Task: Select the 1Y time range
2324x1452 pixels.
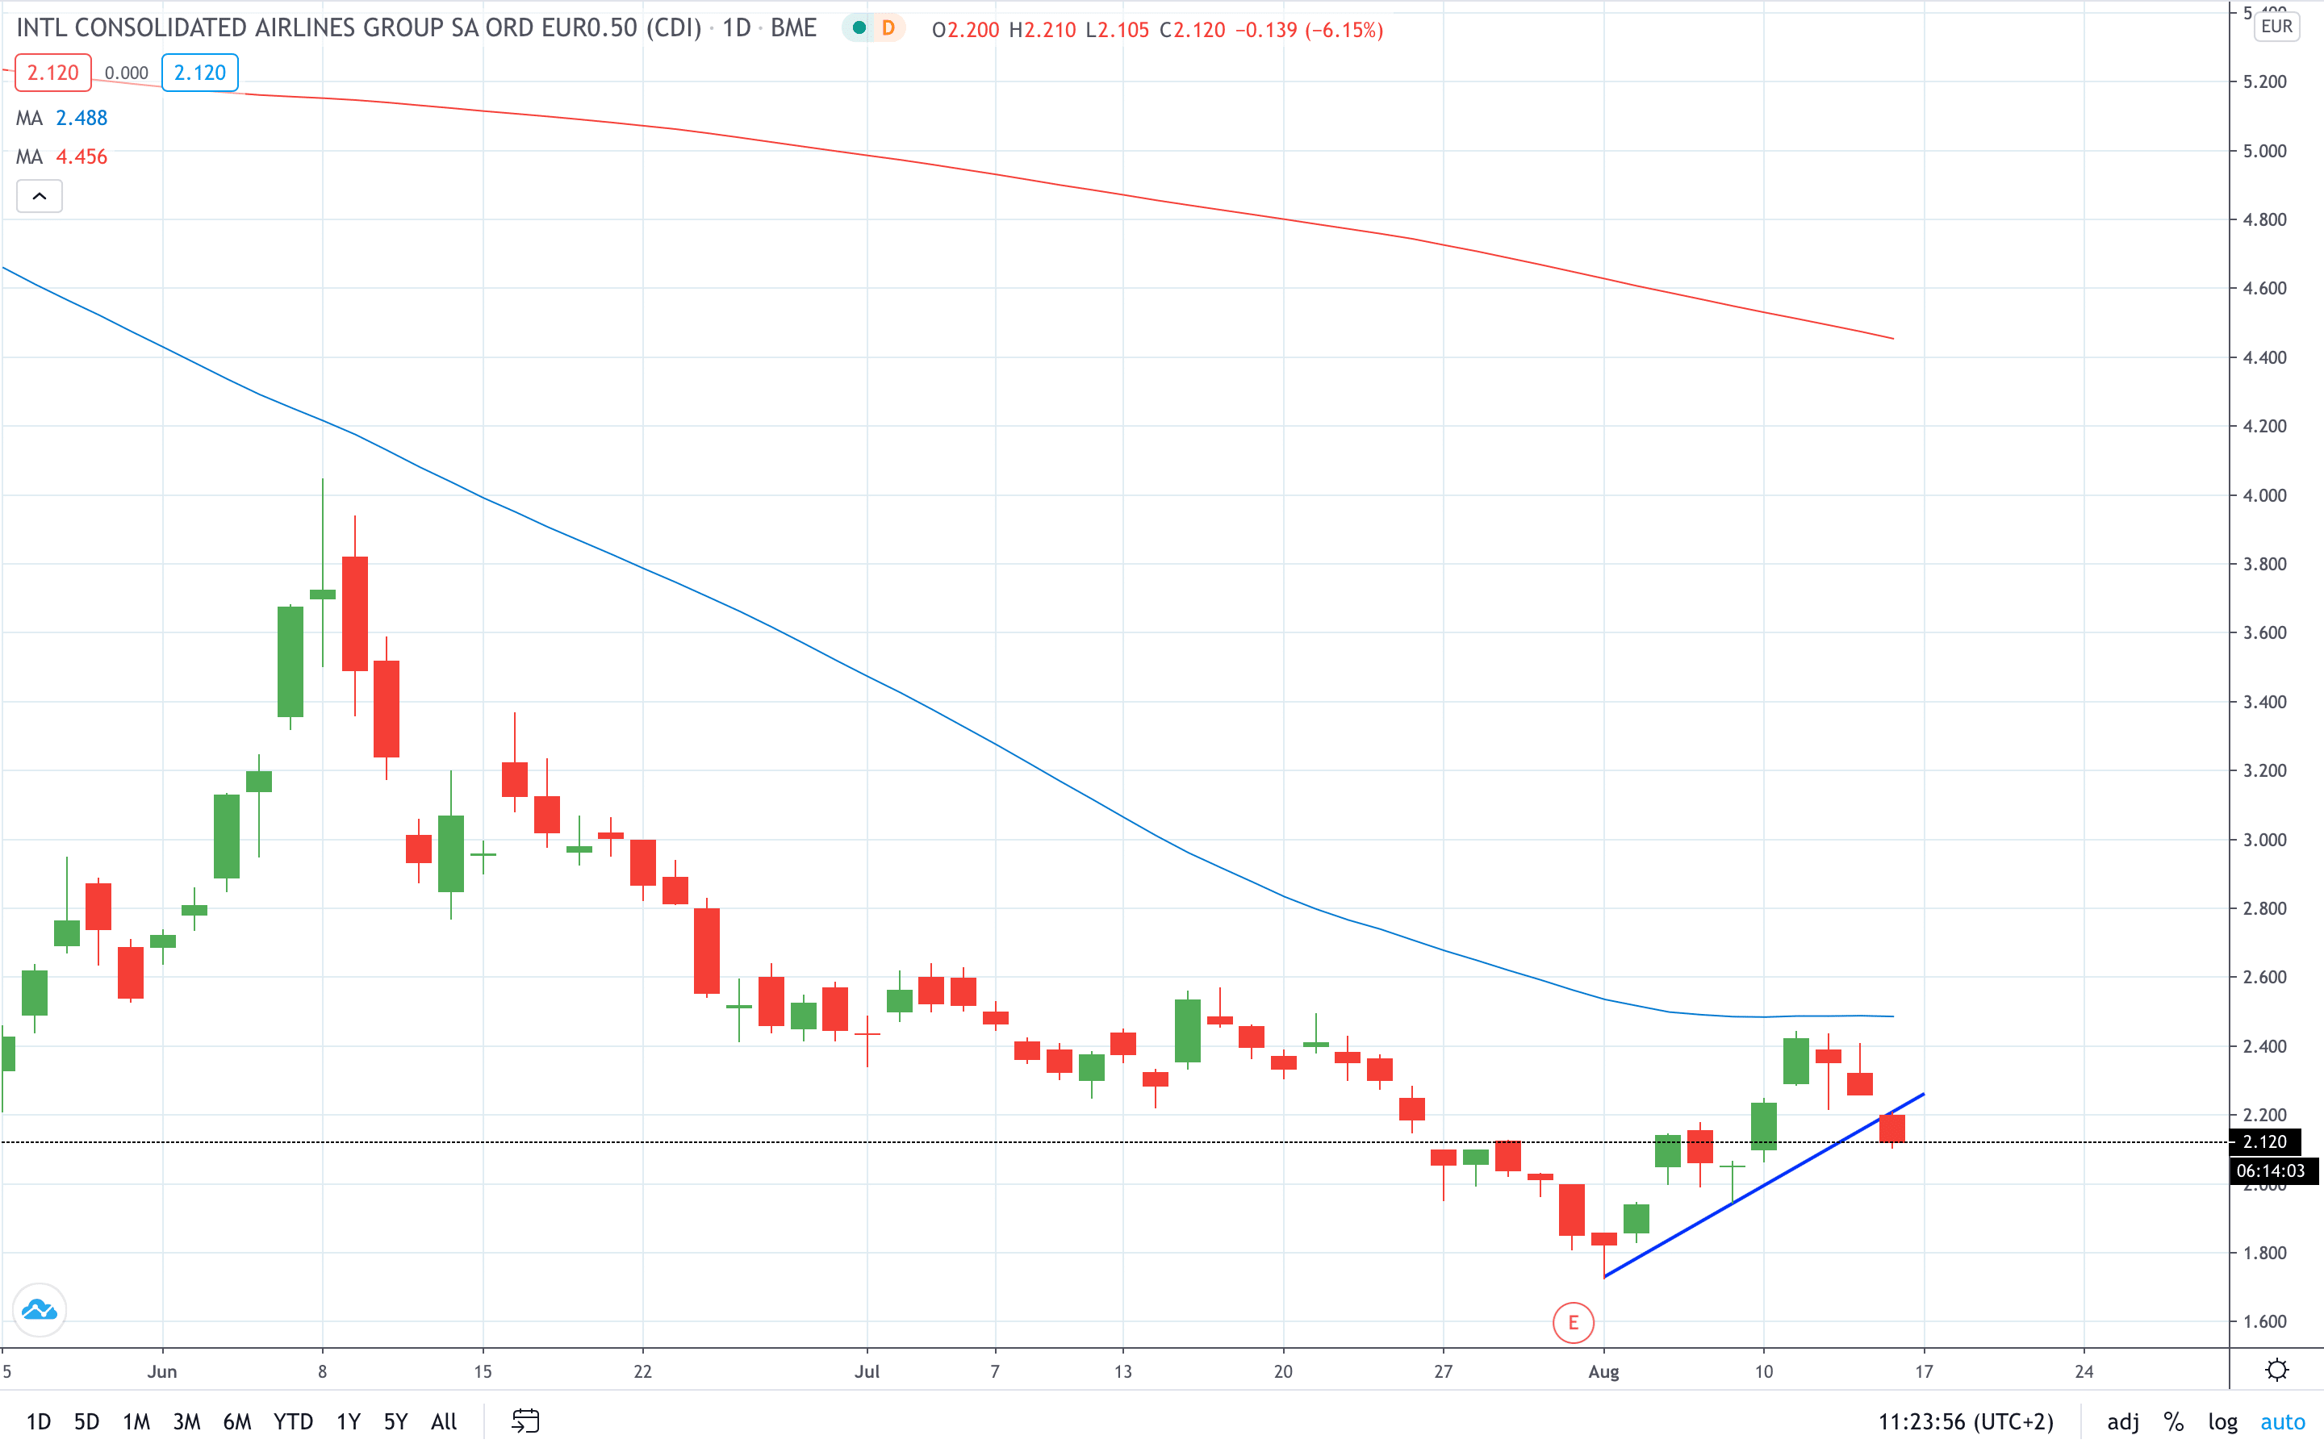Action: point(349,1422)
